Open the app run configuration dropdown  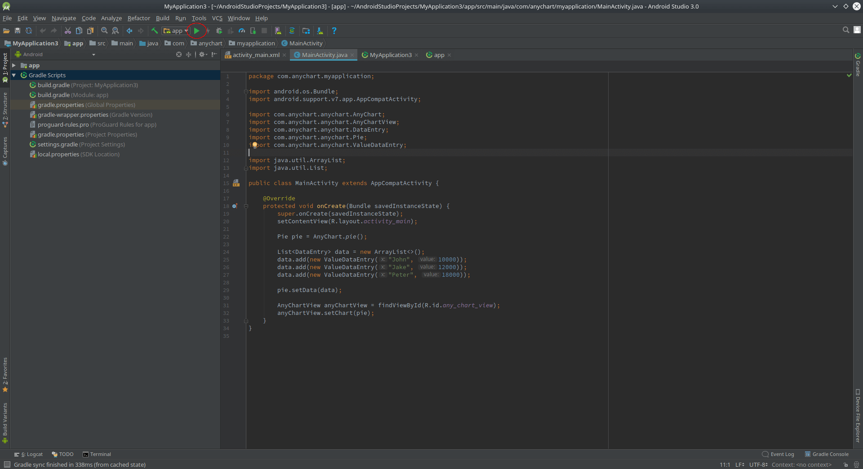tap(176, 31)
